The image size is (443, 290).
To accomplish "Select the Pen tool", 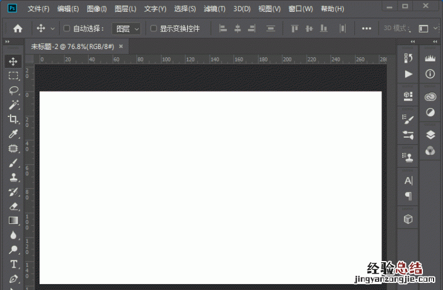I will click(13, 279).
